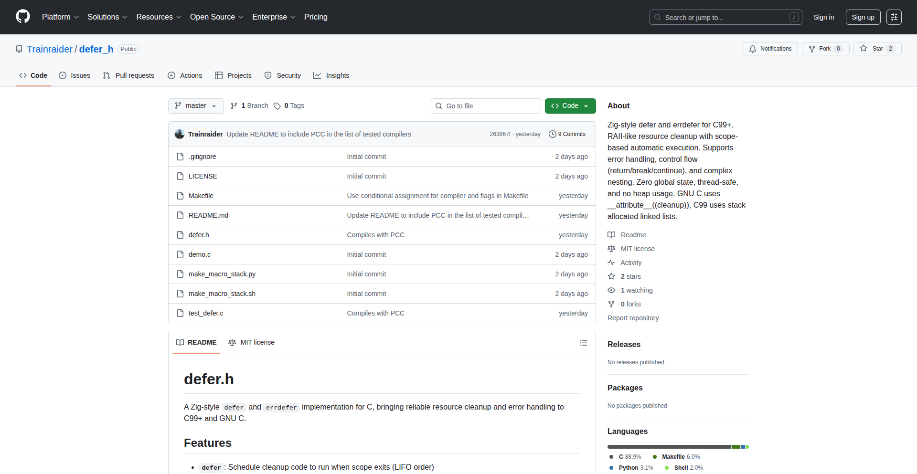Image resolution: width=917 pixels, height=474 pixels.
Task: Click the Sign up button
Action: click(x=863, y=17)
